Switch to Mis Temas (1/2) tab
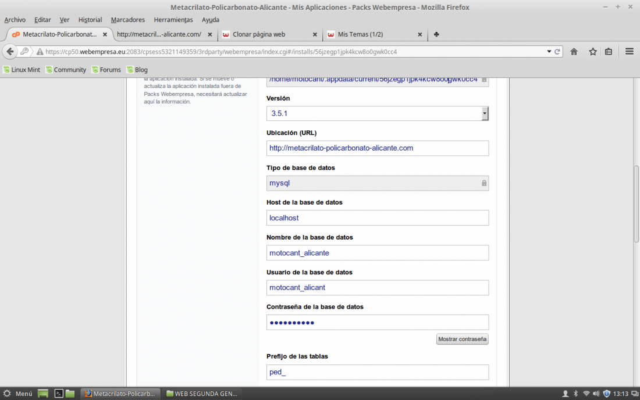Screen dimensions: 640x400 coord(375,35)
